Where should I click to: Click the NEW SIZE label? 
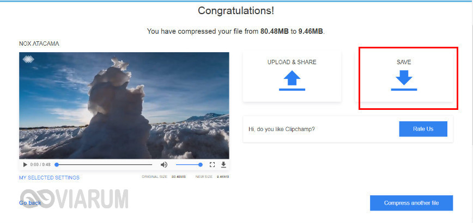point(204,177)
